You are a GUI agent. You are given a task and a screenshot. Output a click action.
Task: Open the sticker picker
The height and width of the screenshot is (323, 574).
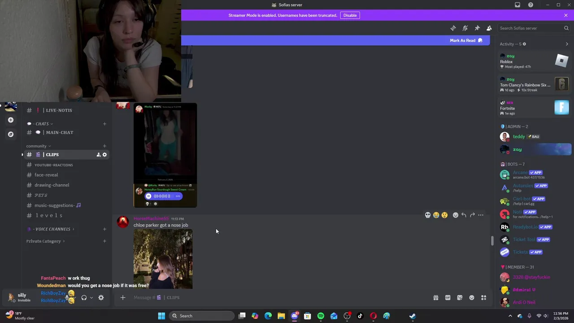(x=460, y=297)
